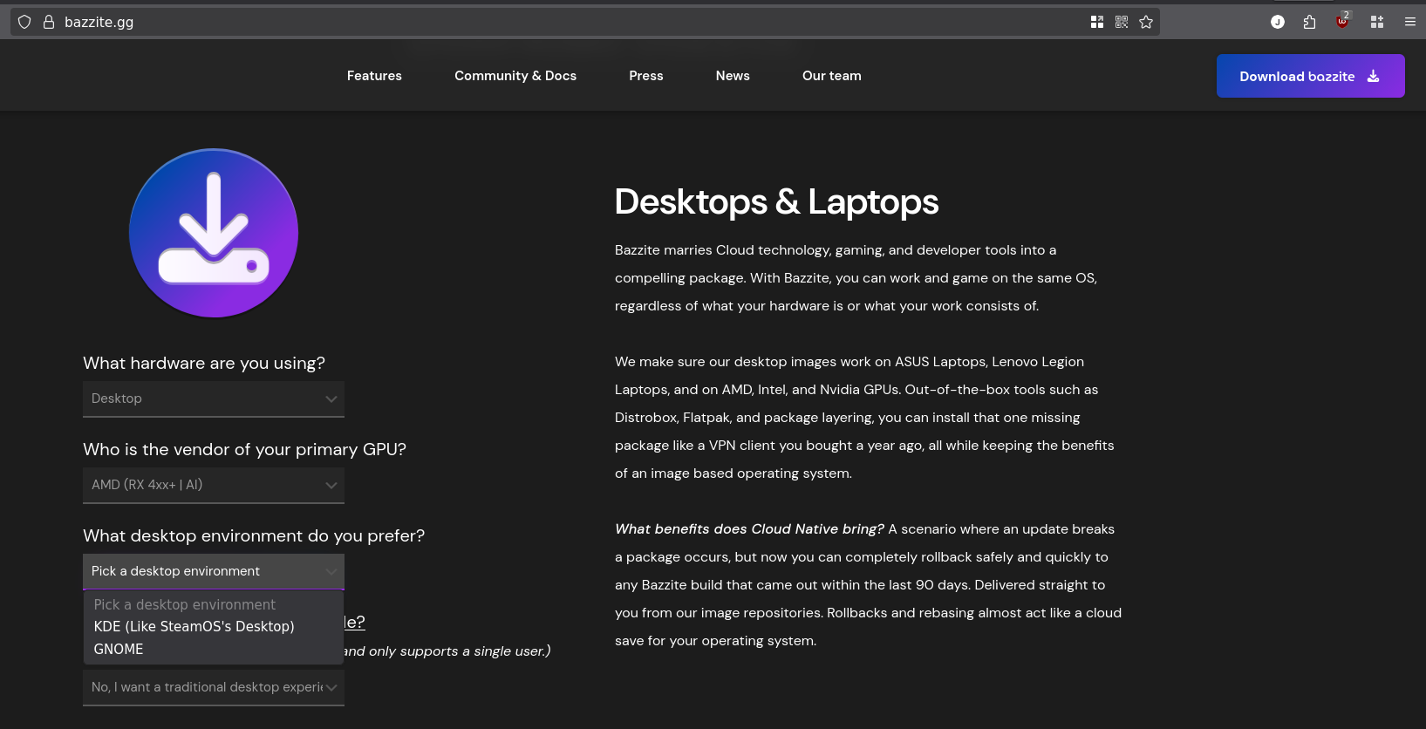Viewport: 1426px width, 729px height.
Task: Click the bazzite.gg address bar
Action: pos(584,22)
